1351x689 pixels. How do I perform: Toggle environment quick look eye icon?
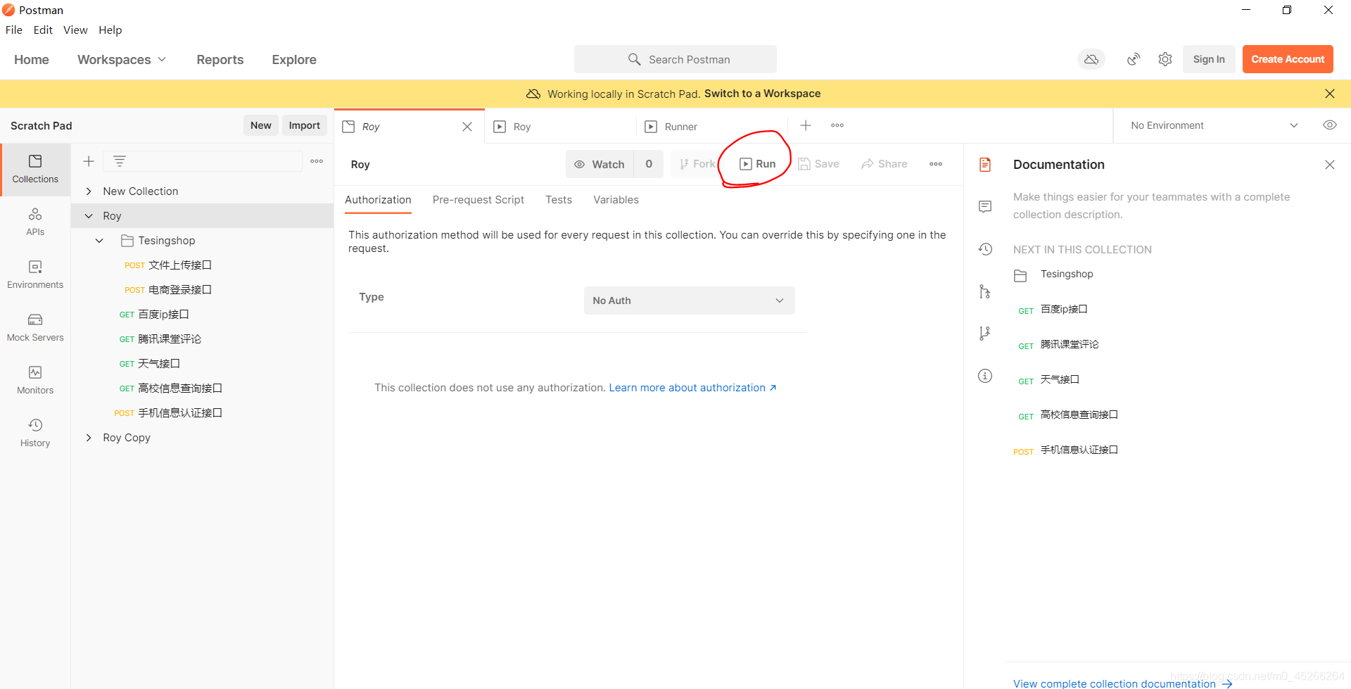click(1329, 125)
